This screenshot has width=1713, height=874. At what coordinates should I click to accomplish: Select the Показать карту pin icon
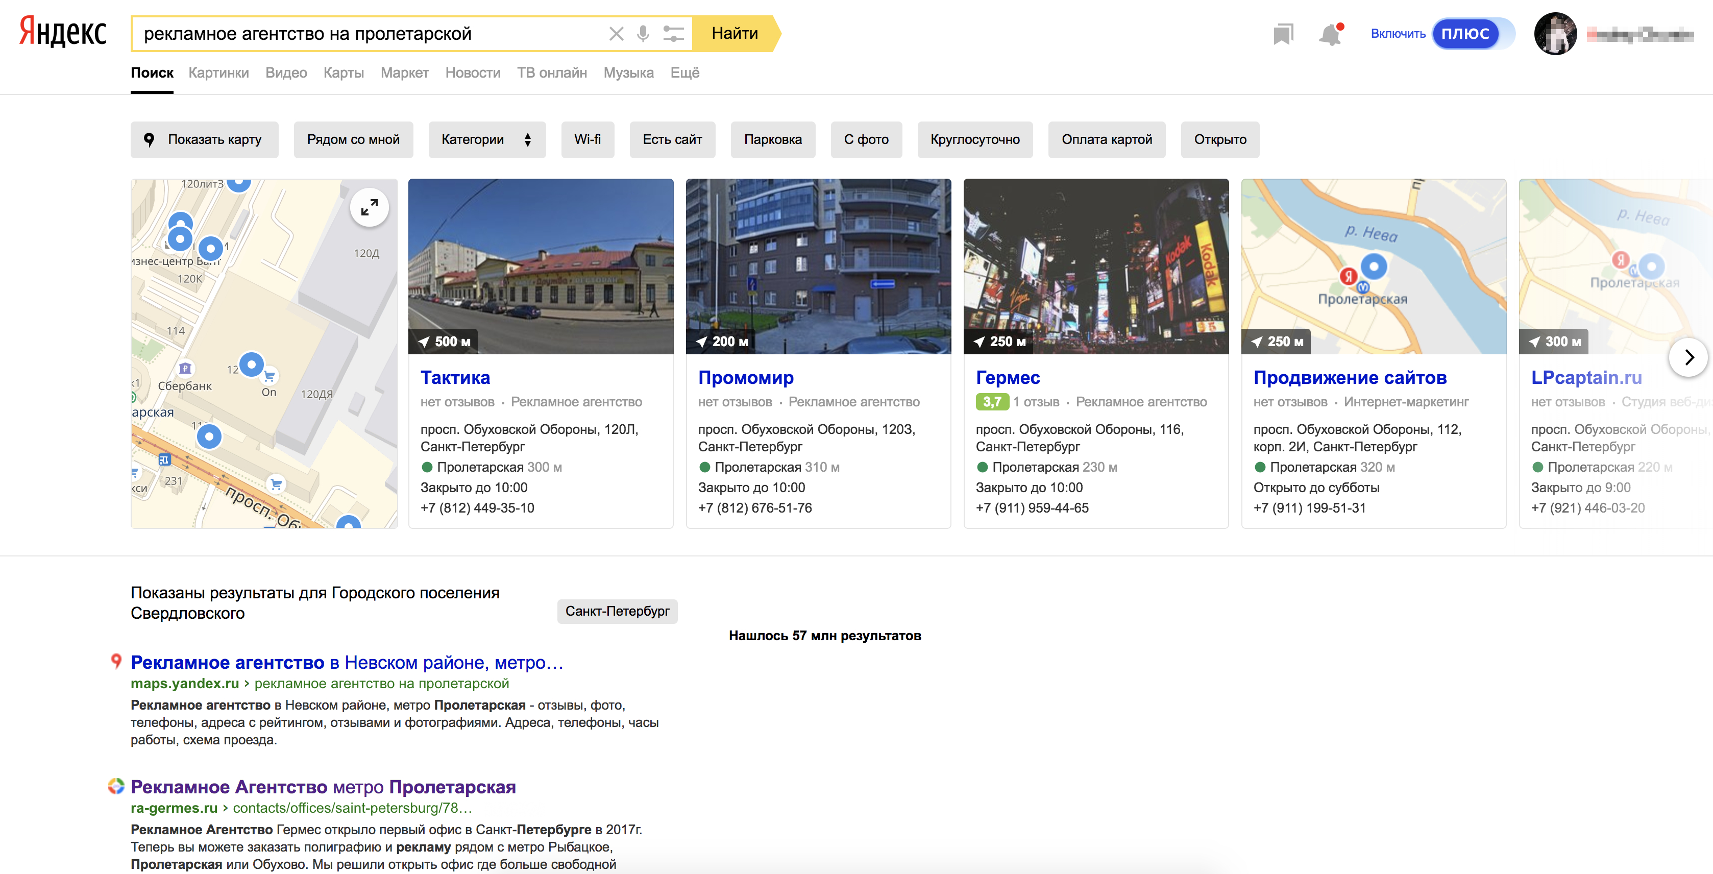[x=150, y=140]
